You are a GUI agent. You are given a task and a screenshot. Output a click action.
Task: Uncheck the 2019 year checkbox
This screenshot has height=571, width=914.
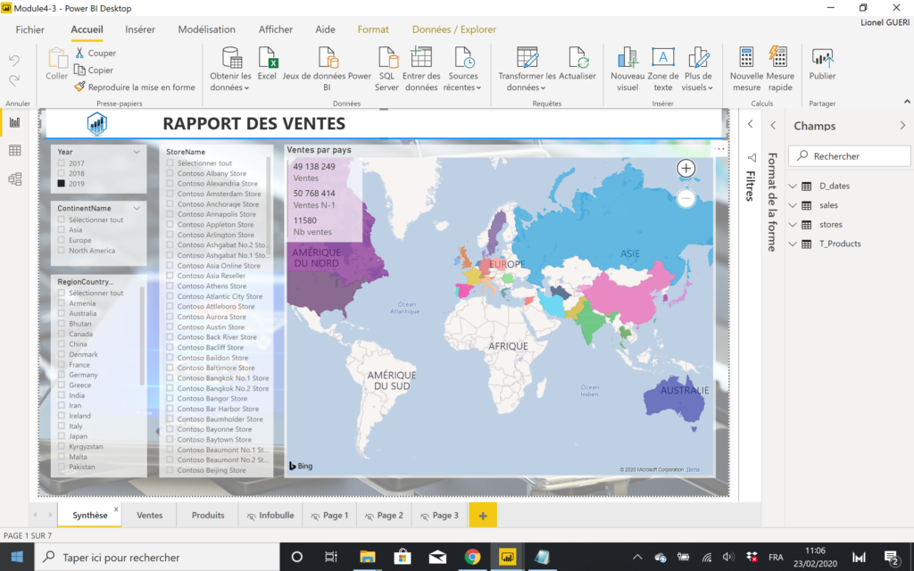(62, 184)
